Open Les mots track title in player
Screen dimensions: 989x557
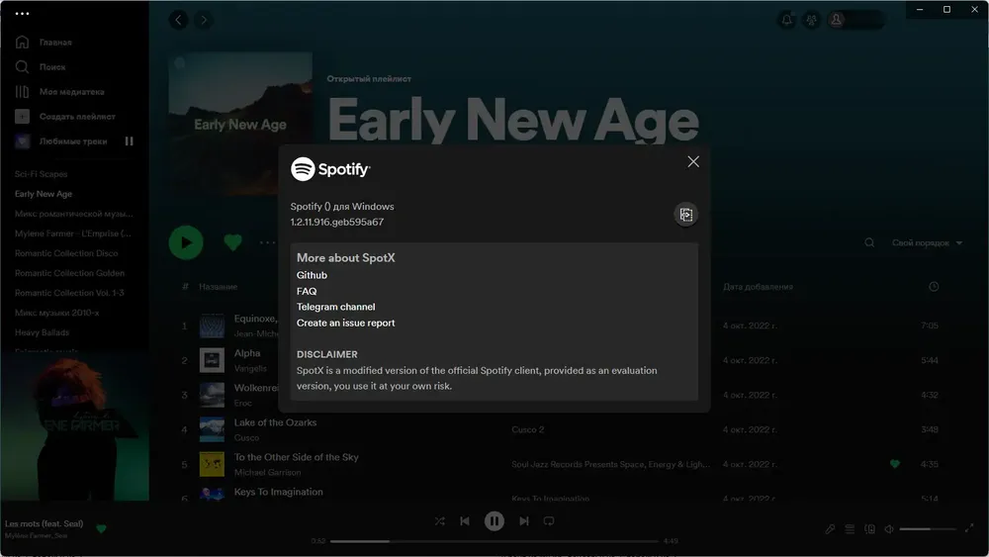click(x=45, y=523)
